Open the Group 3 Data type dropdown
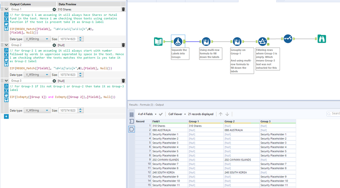The height and width of the screenshot is (188, 340). tap(37, 110)
